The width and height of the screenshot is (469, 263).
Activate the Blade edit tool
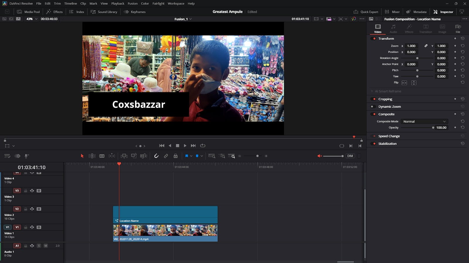(102, 156)
